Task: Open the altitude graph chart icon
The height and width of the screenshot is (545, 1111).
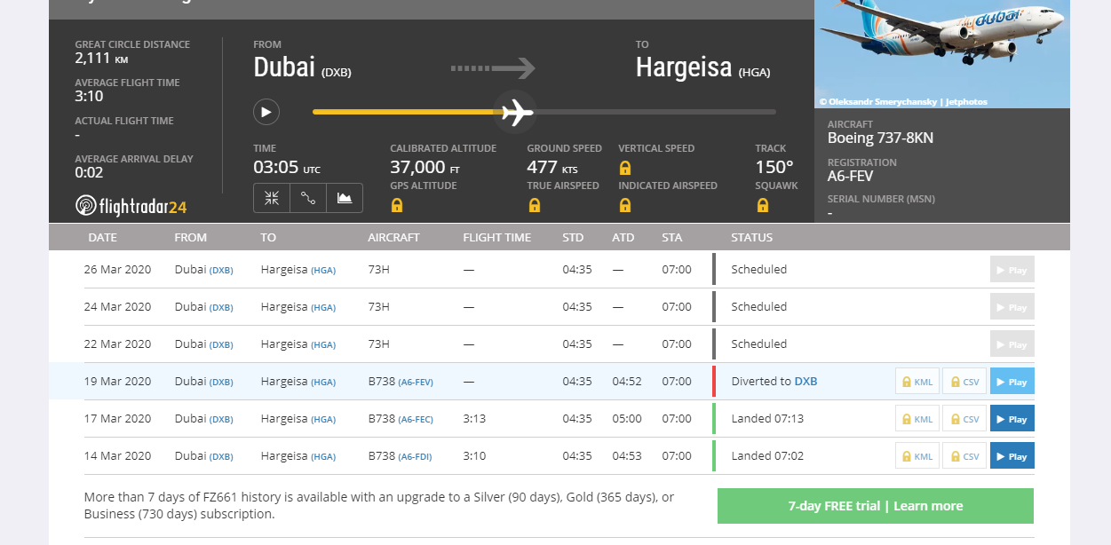Action: click(x=345, y=198)
